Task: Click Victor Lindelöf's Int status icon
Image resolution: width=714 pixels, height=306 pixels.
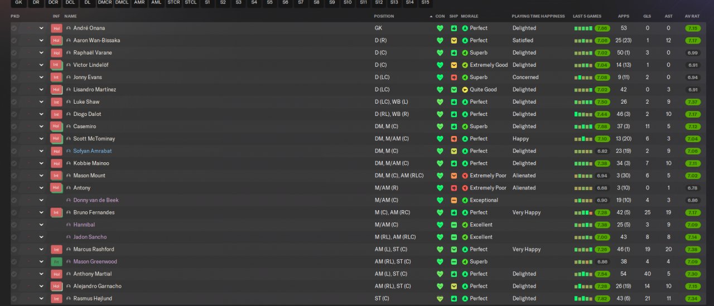Action: point(56,65)
